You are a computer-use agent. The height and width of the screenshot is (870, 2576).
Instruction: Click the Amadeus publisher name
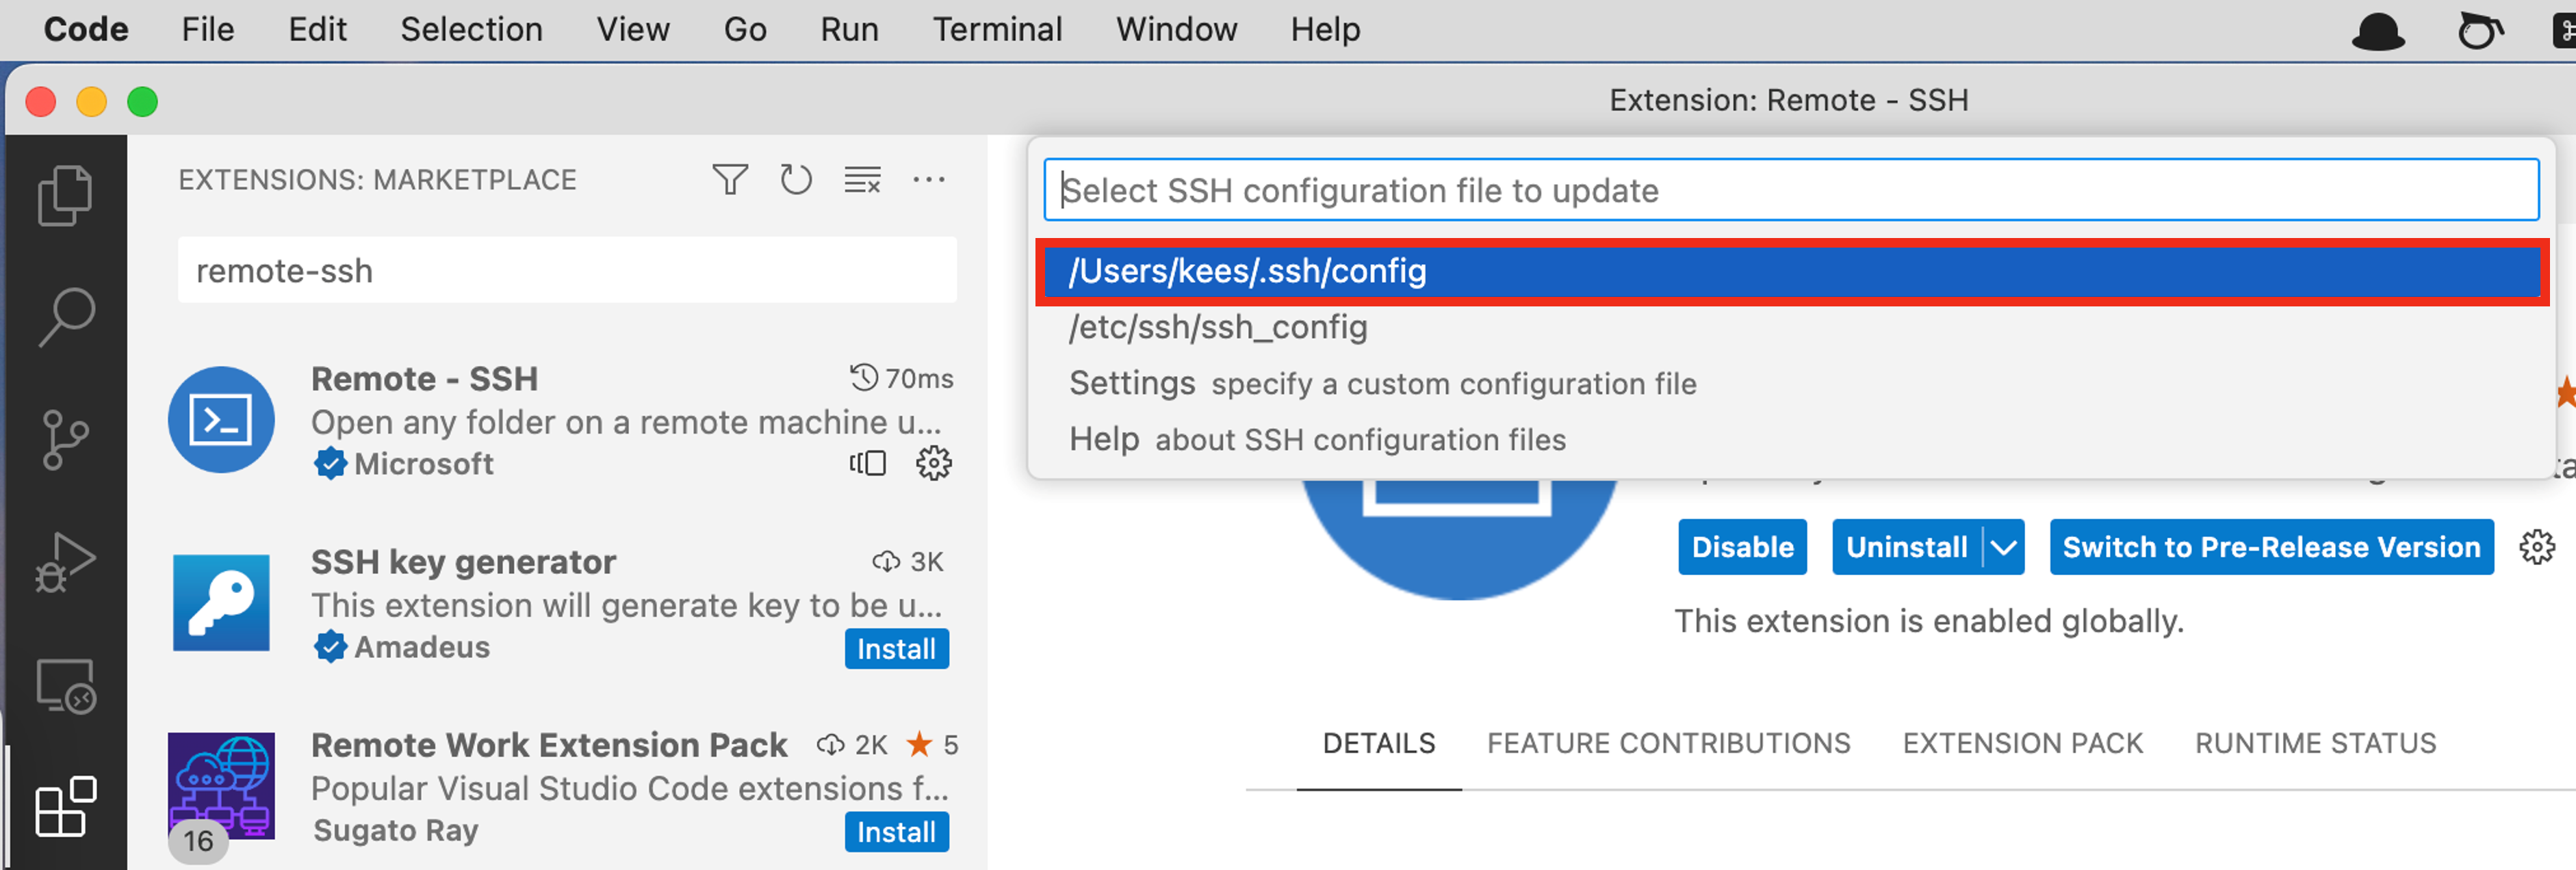coord(422,647)
